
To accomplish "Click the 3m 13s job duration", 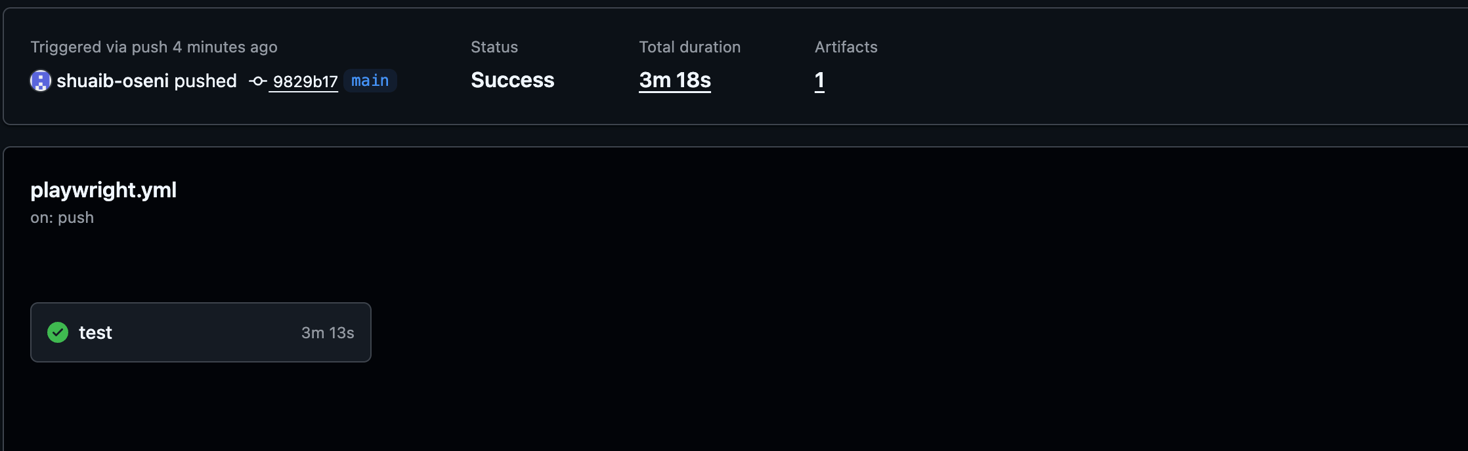I will 328,333.
